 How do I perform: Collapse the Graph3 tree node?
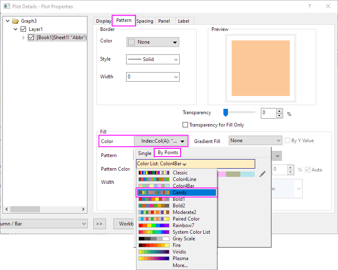[x=8, y=21]
